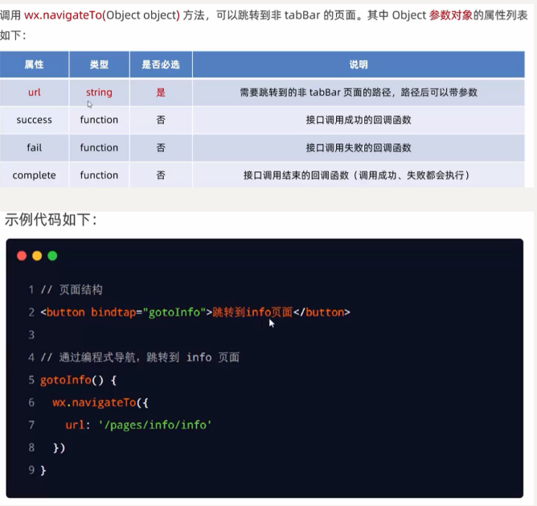
Task: Click the red 是 required cell
Action: (161, 93)
